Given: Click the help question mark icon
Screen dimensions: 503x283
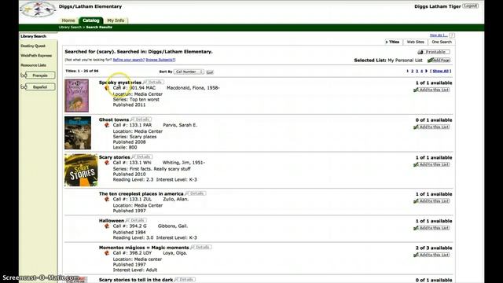Looking at the screenshot, I should 452,35.
